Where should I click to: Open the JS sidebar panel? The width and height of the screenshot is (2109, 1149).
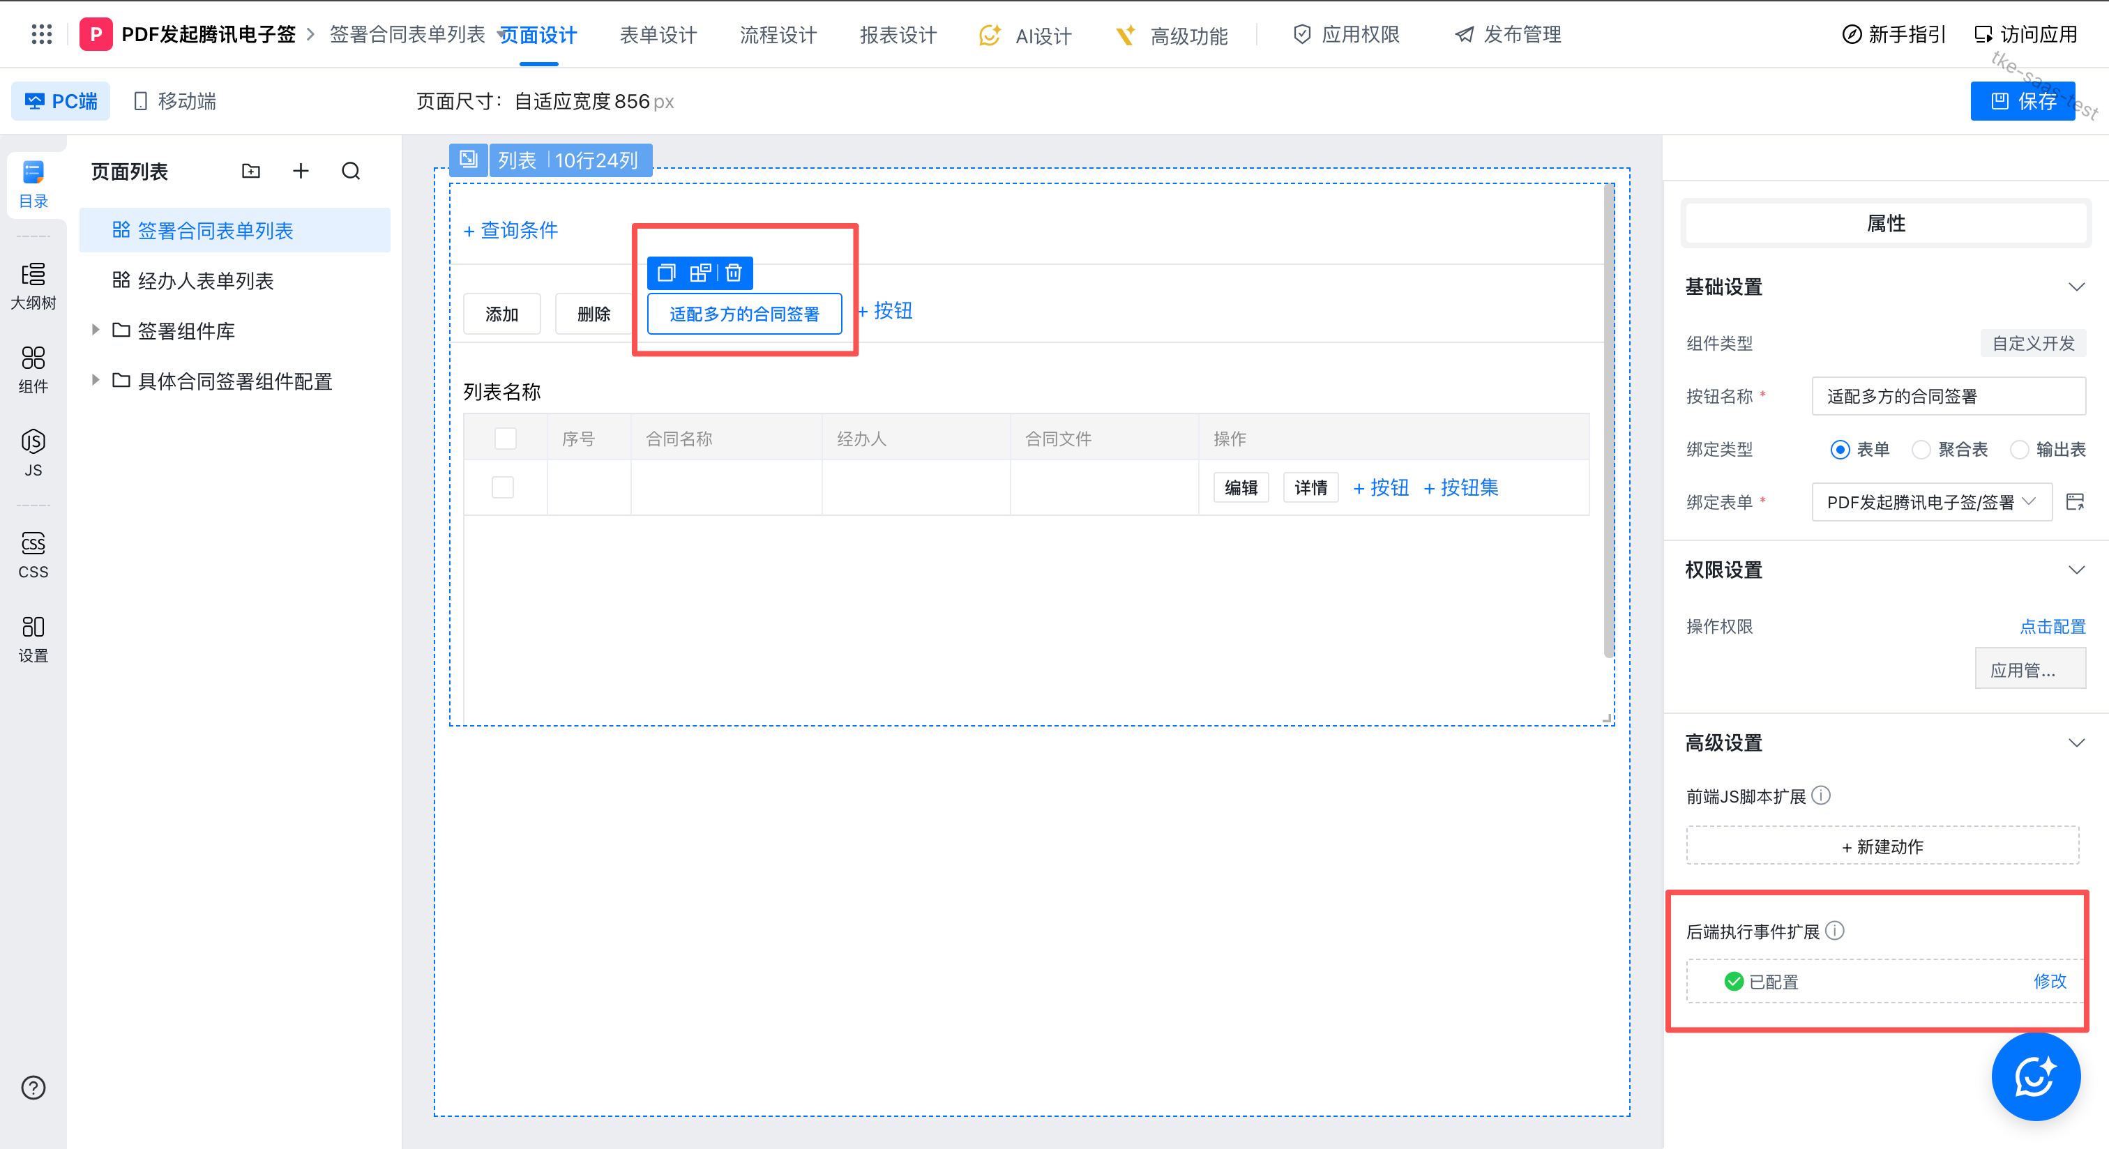click(33, 452)
